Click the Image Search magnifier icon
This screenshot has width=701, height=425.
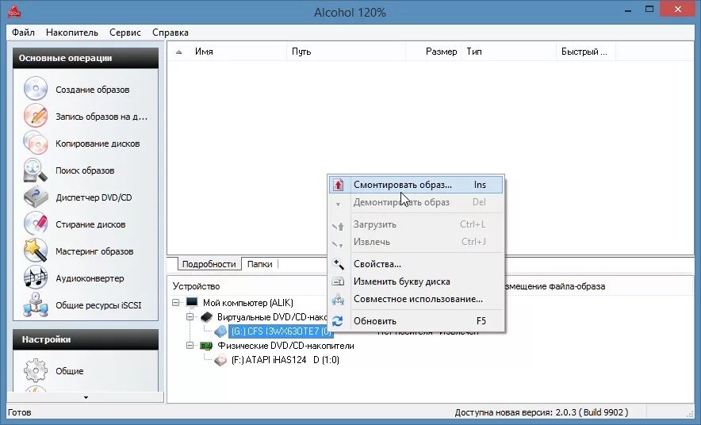pyautogui.click(x=36, y=170)
